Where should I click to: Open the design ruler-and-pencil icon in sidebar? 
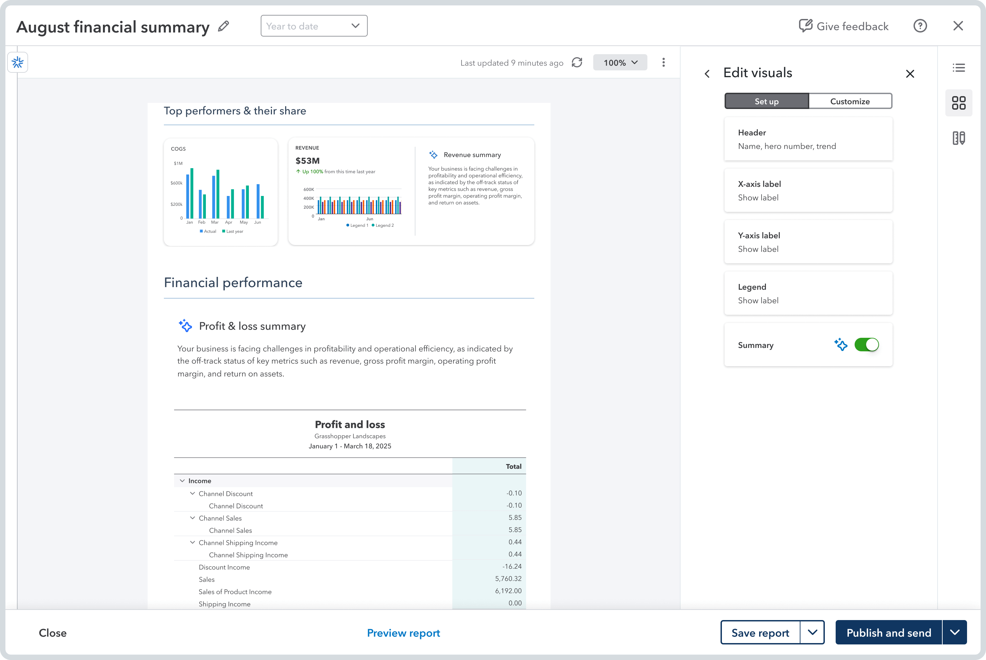pyautogui.click(x=959, y=138)
